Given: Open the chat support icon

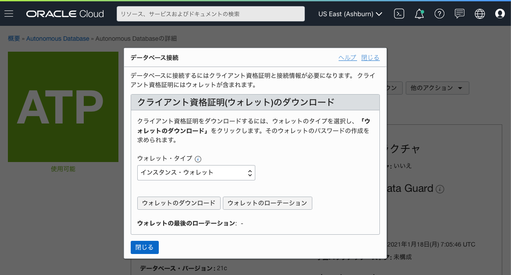Looking at the screenshot, I should coord(460,14).
